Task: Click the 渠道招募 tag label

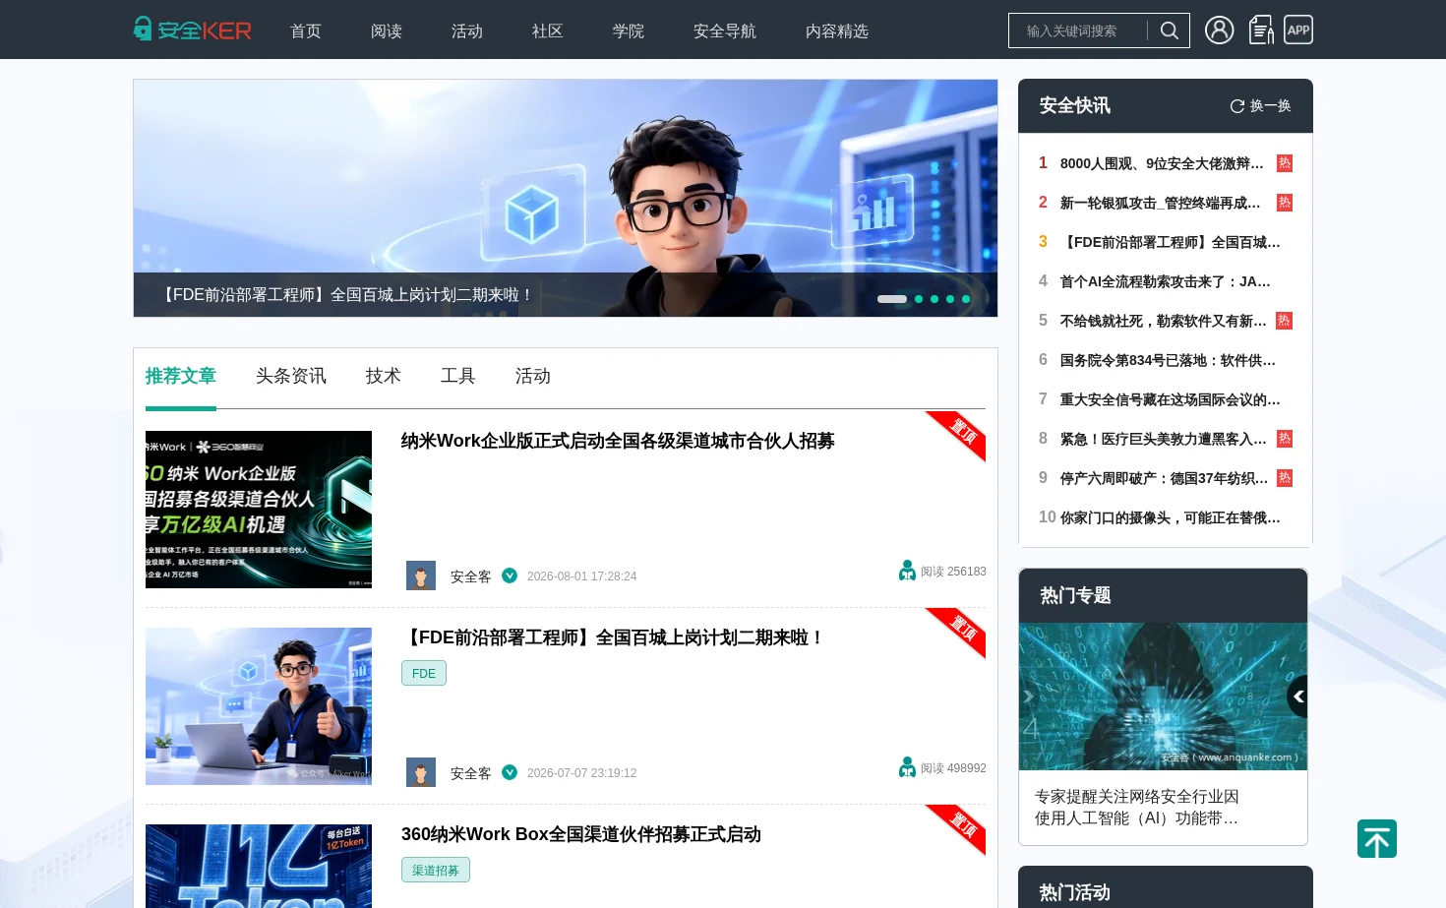Action: 436,870
